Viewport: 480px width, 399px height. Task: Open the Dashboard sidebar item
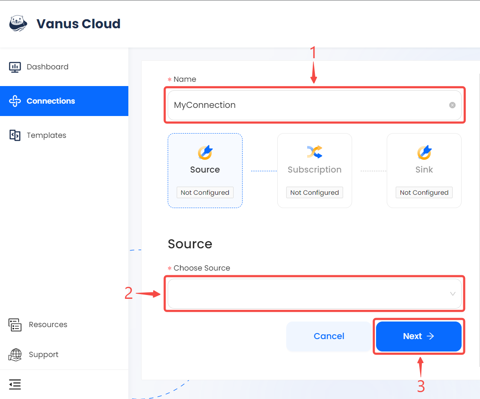pyautogui.click(x=64, y=67)
